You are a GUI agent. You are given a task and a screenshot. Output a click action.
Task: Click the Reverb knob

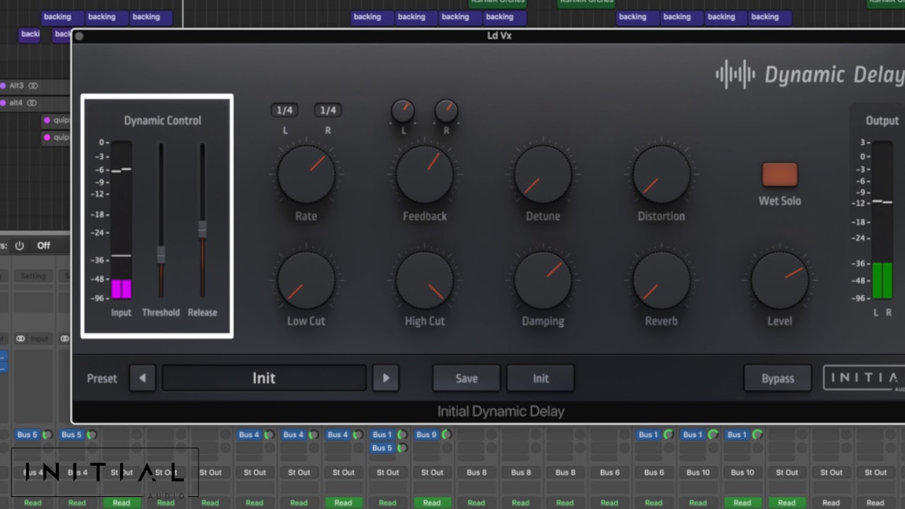(x=662, y=280)
